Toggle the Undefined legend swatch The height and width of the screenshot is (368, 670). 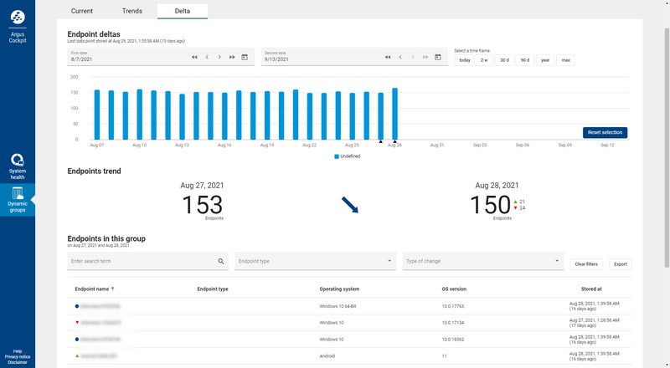pyautogui.click(x=337, y=156)
